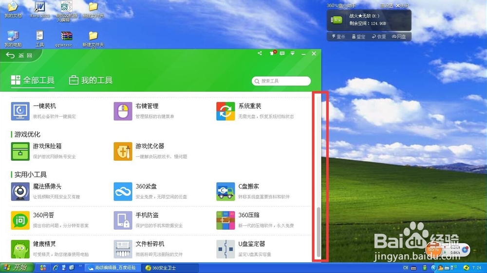487x273 pixels.
Task: Click 返回 back arrow button
Action: 20,55
